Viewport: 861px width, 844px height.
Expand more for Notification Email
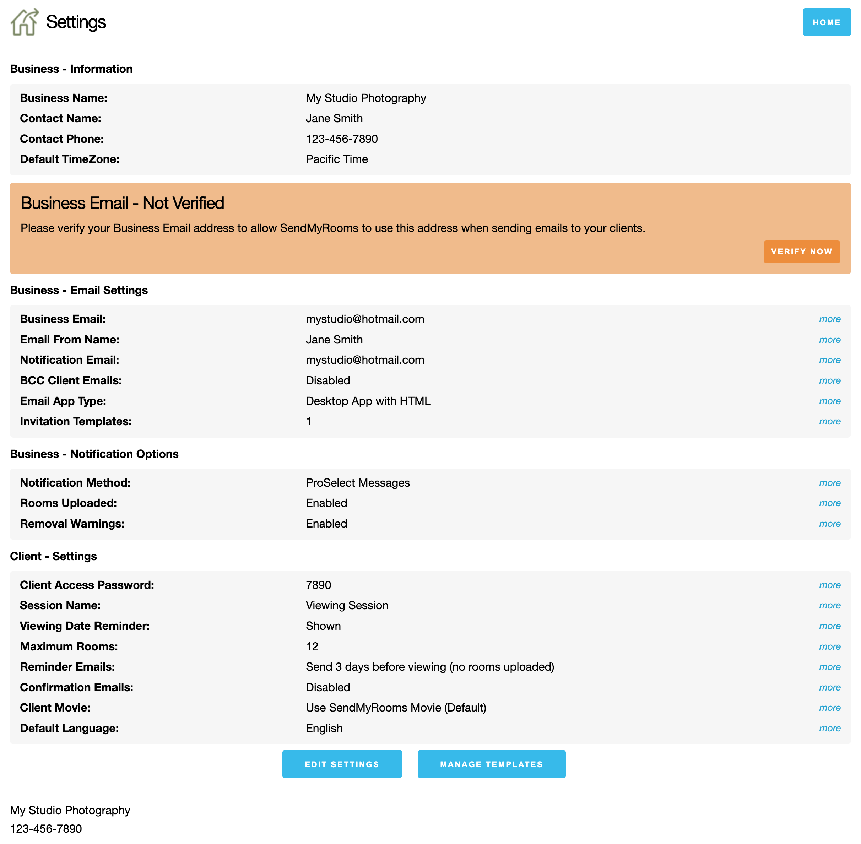tap(829, 360)
